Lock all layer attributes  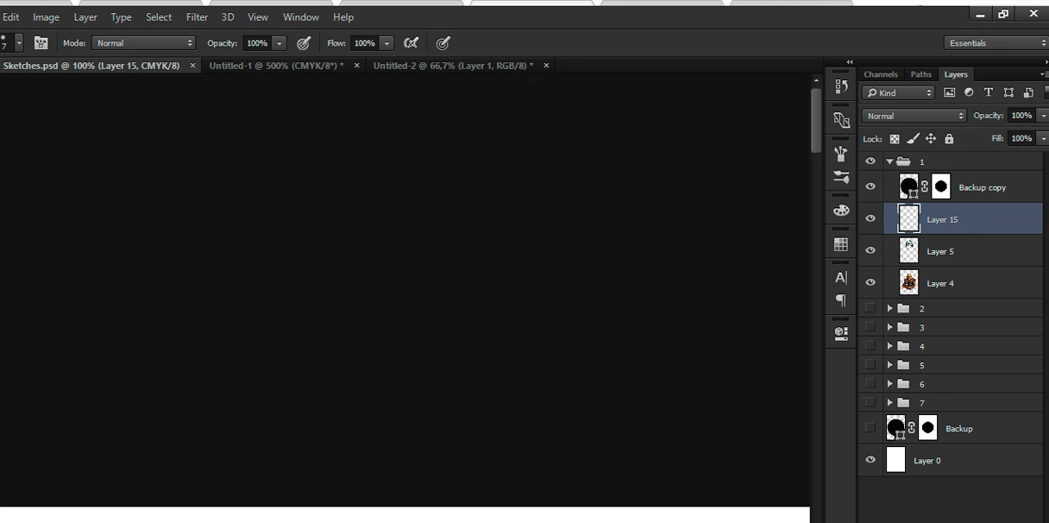[949, 139]
